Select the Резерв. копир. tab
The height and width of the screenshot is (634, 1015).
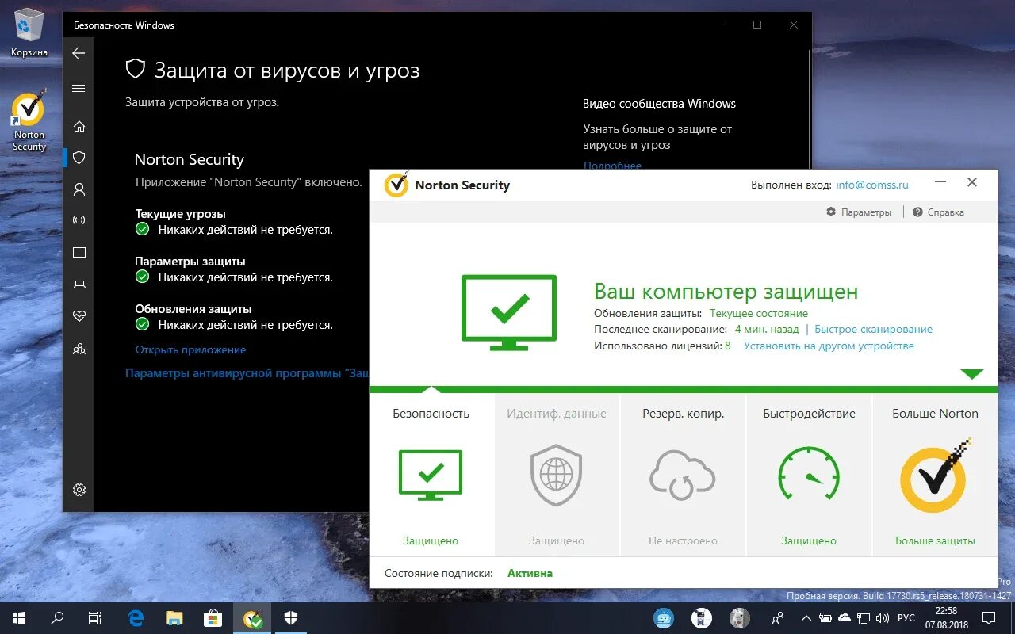click(683, 414)
